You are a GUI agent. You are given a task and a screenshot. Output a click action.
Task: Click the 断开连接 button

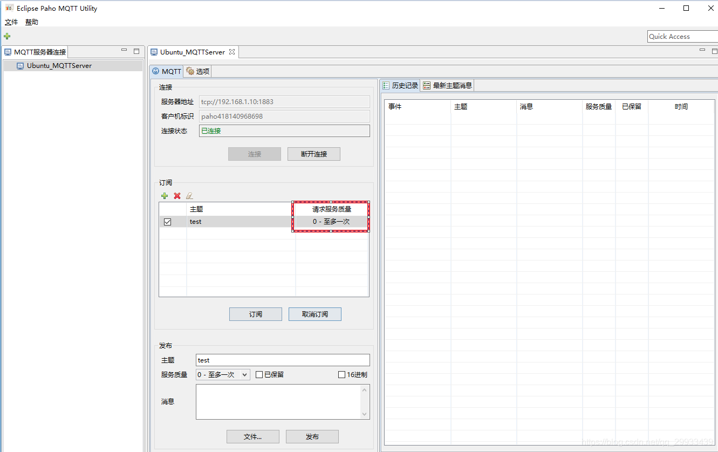pos(314,154)
